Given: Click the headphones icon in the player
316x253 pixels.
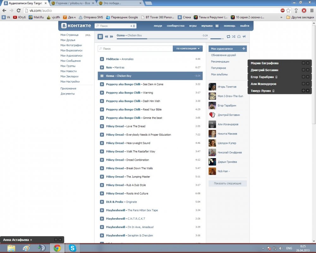Looking at the screenshot, I should click(239, 37).
